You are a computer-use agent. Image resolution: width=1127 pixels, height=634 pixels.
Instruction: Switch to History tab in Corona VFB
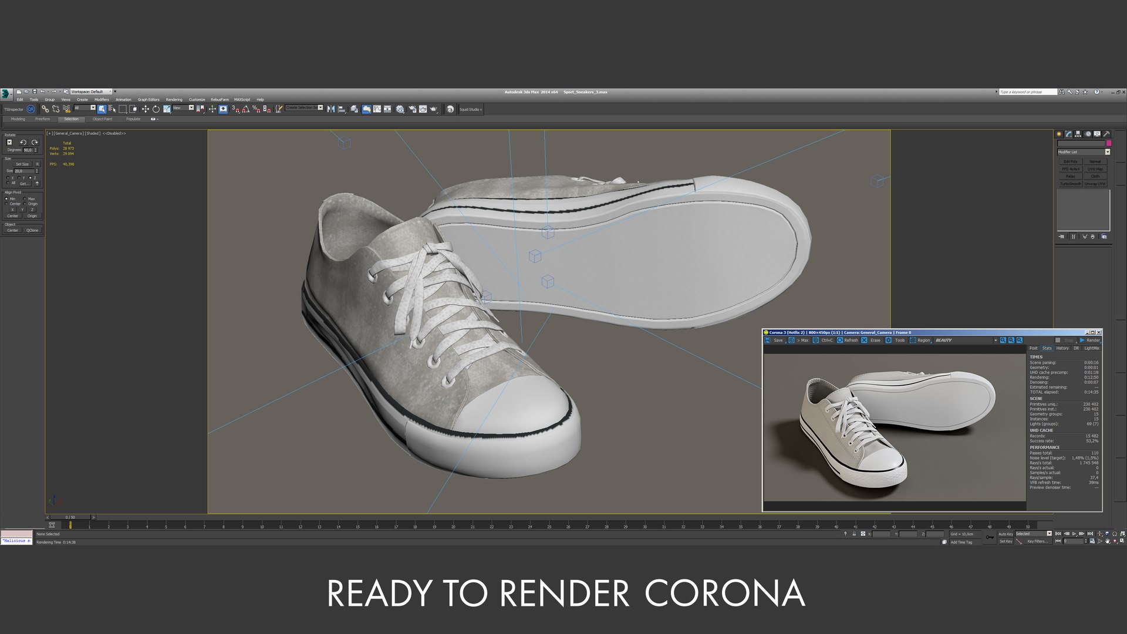(x=1062, y=348)
